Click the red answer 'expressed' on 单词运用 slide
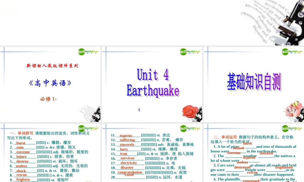The width and height of the screenshot is (304, 182). [x=251, y=181]
